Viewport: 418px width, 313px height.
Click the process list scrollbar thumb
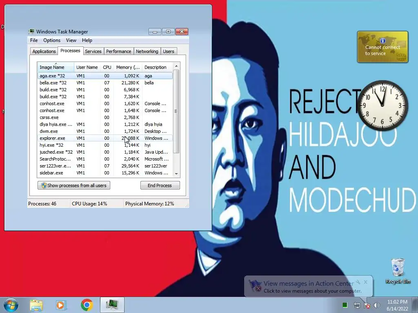pos(176,112)
